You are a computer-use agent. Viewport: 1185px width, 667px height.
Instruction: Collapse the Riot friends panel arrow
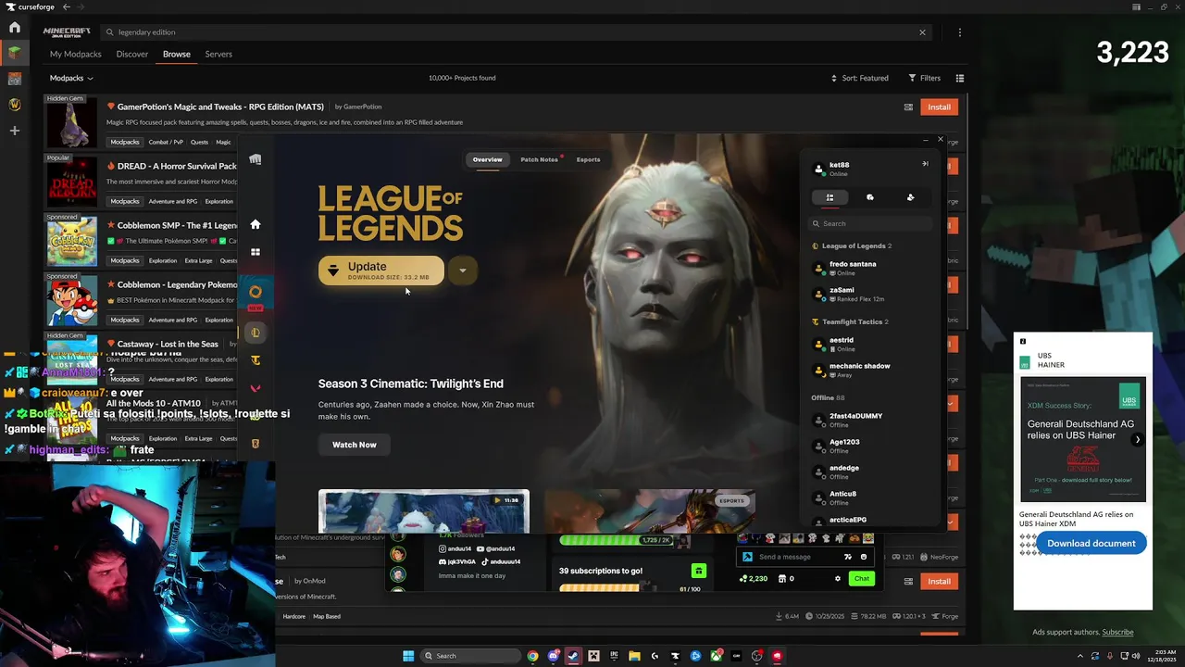[924, 164]
